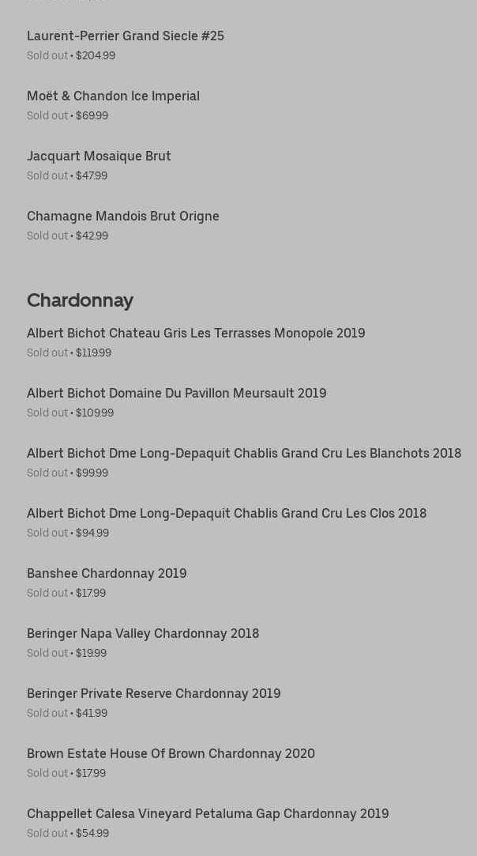Screen dimensions: 477x856
Task: Open Beringer Private Reserve Chardonnay 2019
Action: [x=153, y=693]
